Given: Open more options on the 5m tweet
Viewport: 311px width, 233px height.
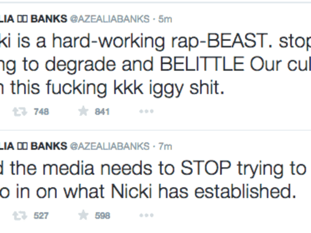Looking at the screenshot, I should click(146, 112).
